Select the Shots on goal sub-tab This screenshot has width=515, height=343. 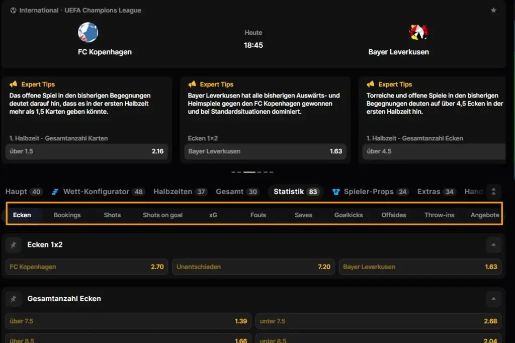(162, 215)
